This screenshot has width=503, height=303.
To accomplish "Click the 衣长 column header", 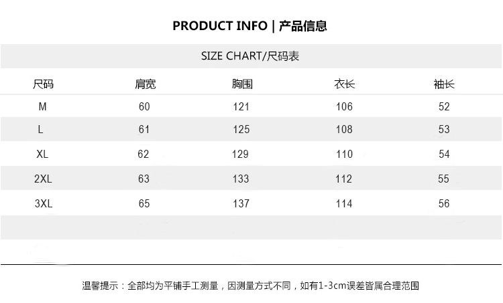I will (344, 84).
